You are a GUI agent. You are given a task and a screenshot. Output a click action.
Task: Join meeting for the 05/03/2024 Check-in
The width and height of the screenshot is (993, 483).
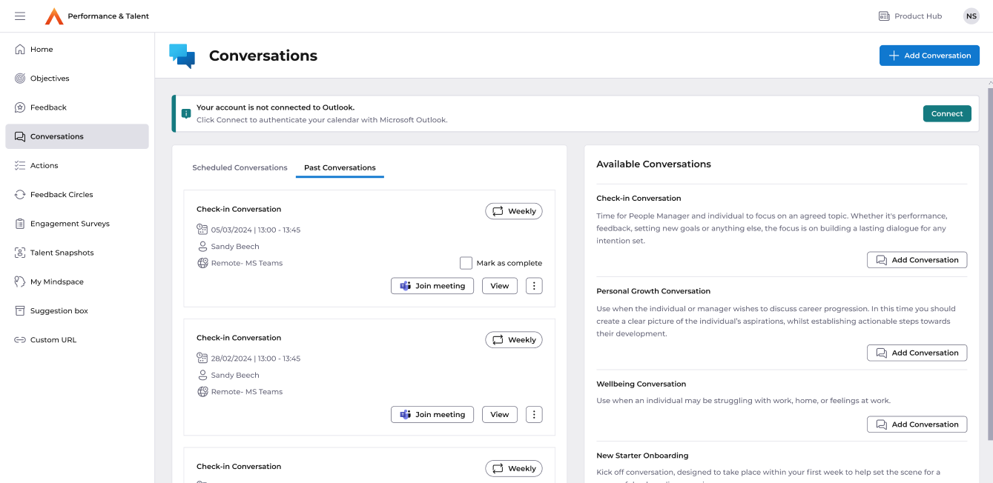[432, 286]
